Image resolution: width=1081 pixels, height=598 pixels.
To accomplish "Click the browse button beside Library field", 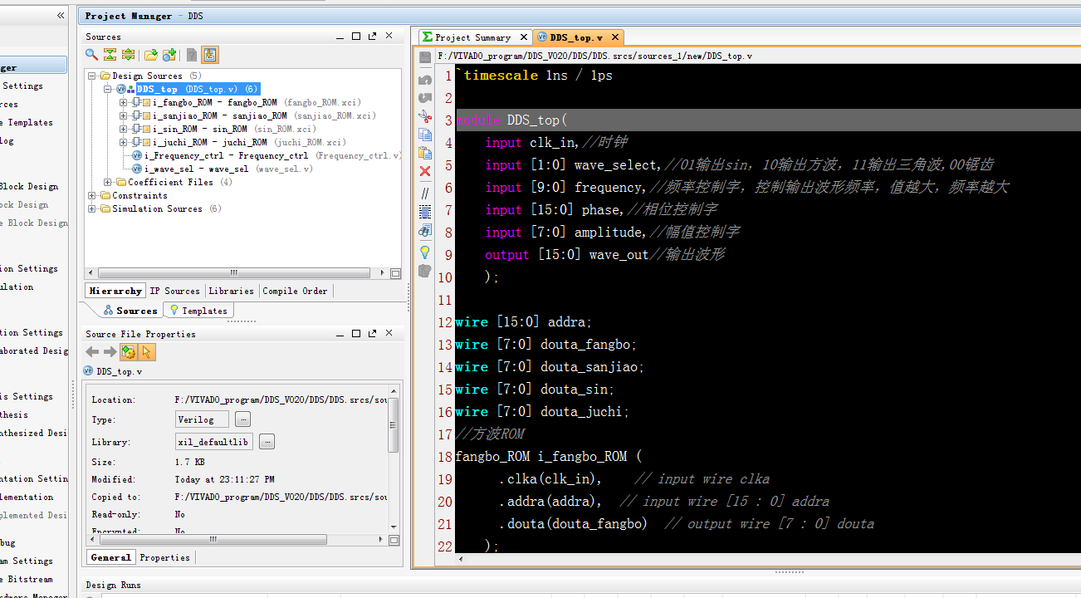I will 267,441.
